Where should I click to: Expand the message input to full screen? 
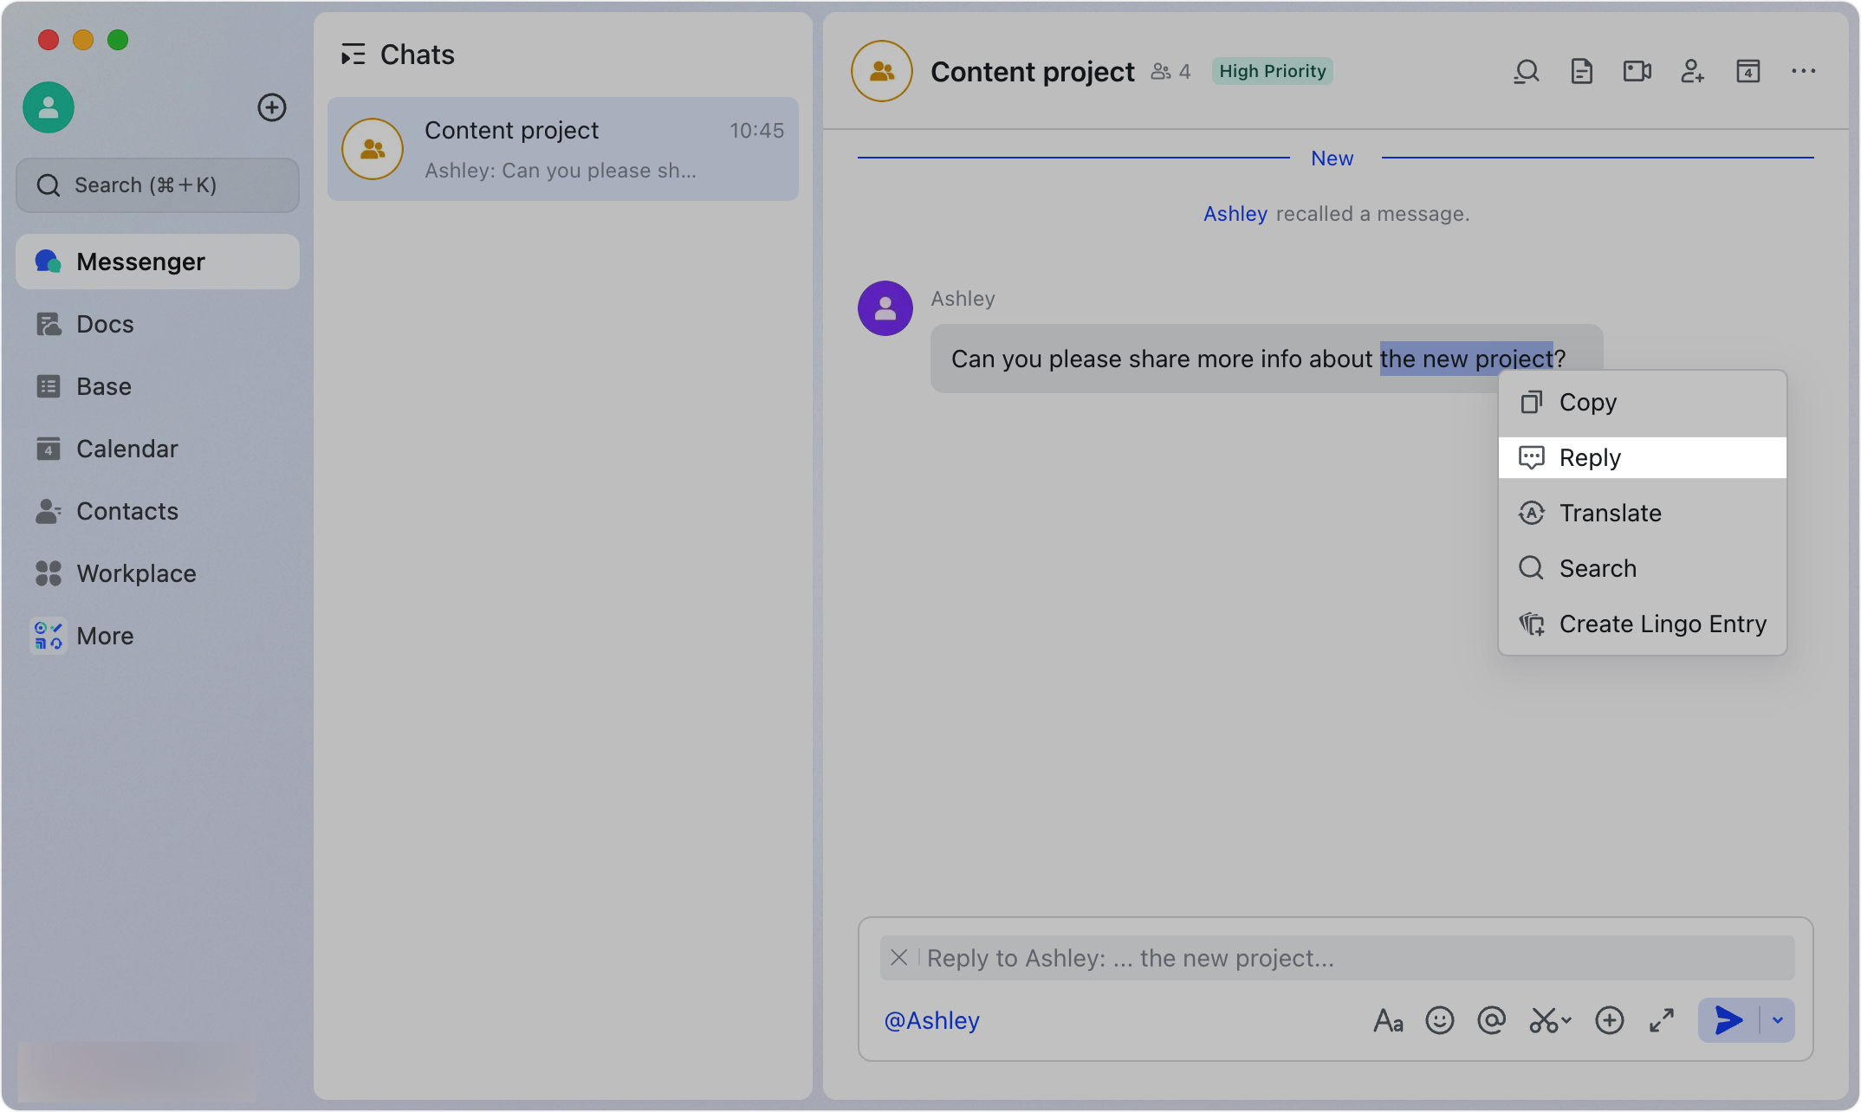pos(1661,1020)
